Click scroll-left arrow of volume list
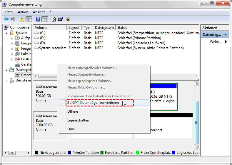This screenshot has height=165, width=232. click(36, 76)
